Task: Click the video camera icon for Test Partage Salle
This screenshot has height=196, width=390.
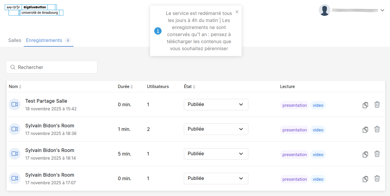Action: [x=15, y=104]
